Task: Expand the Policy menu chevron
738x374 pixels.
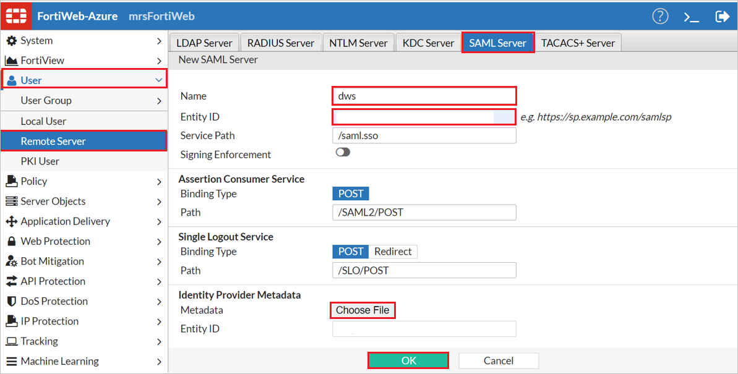Action: 159,182
